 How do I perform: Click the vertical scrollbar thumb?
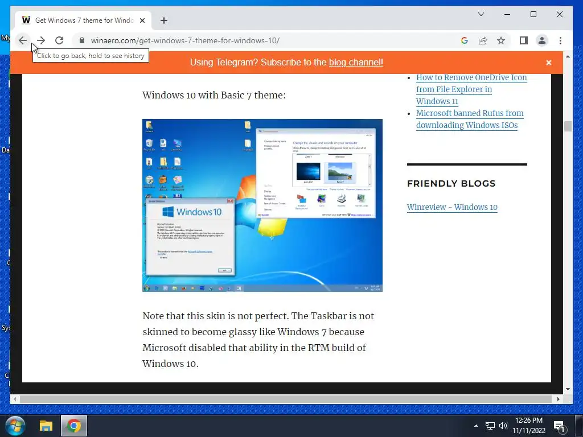pyautogui.click(x=568, y=126)
